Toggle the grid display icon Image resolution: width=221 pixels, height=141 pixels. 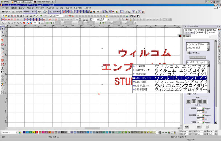click(x=82, y=12)
